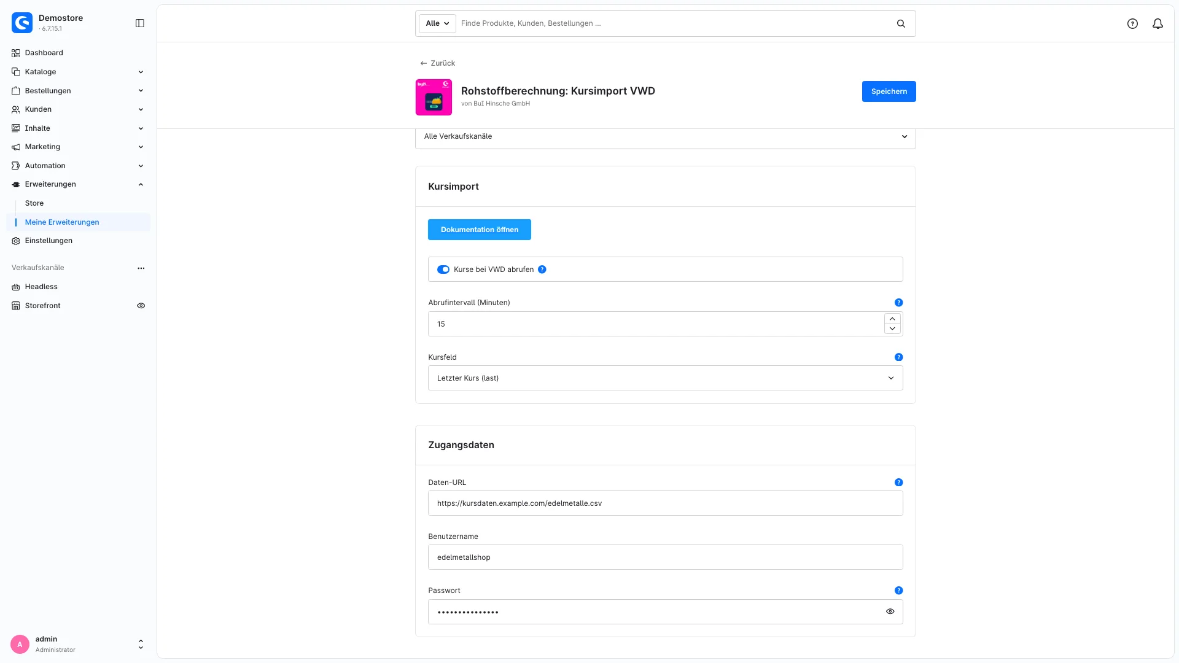The height and width of the screenshot is (663, 1179).
Task: Open the help circle icon in the header
Action: (x=1132, y=23)
